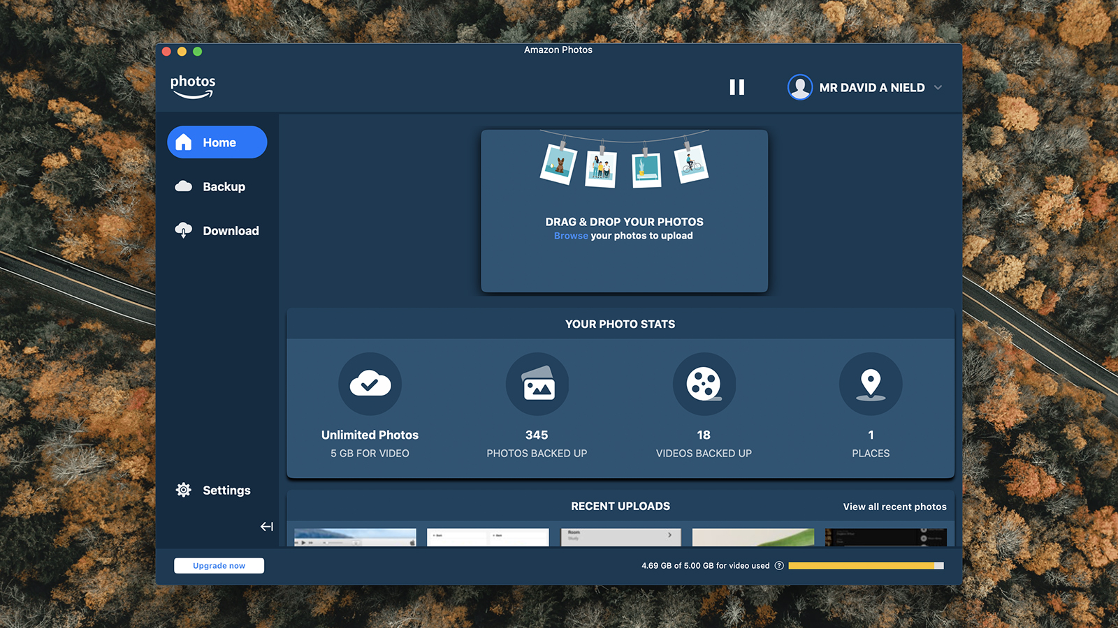
Task: Click the Places map pin icon
Action: coord(871,384)
